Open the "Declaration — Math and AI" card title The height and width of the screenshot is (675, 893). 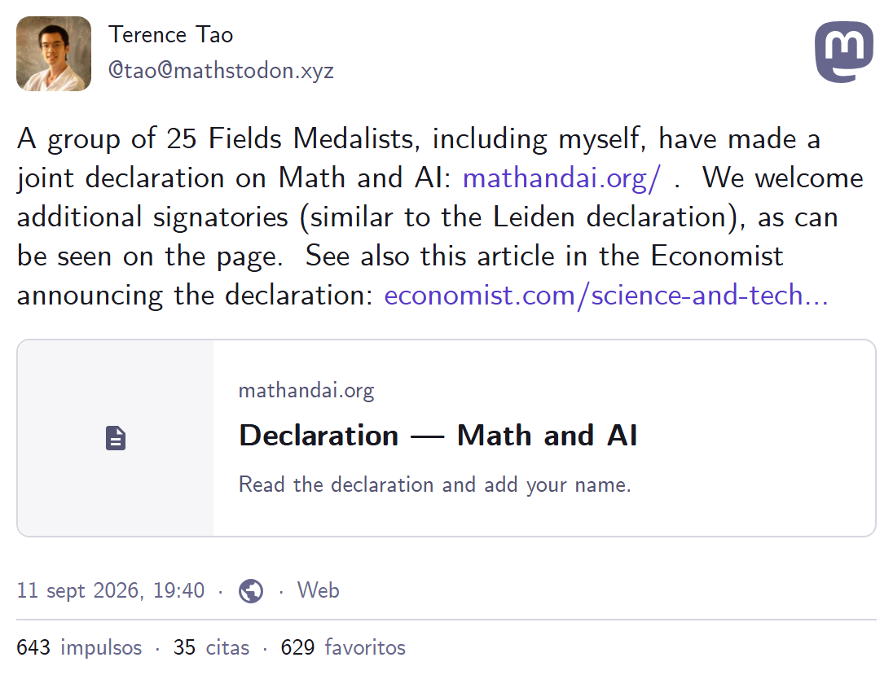(438, 436)
